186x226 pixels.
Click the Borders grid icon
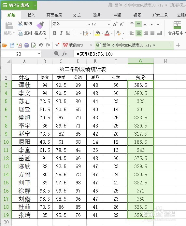tap(76, 33)
